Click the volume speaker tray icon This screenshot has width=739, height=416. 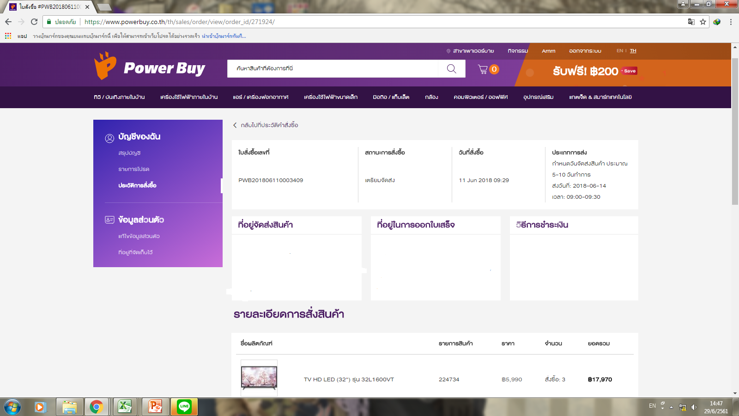point(694,407)
